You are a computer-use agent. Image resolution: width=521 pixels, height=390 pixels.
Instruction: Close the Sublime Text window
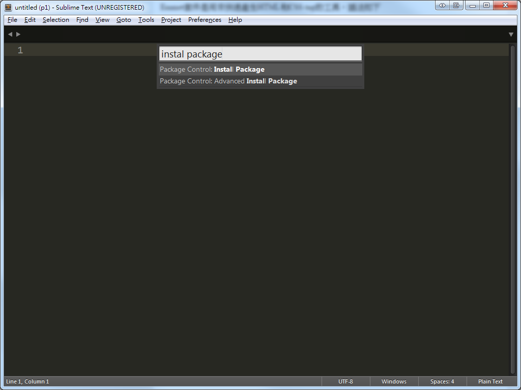[x=505, y=5]
